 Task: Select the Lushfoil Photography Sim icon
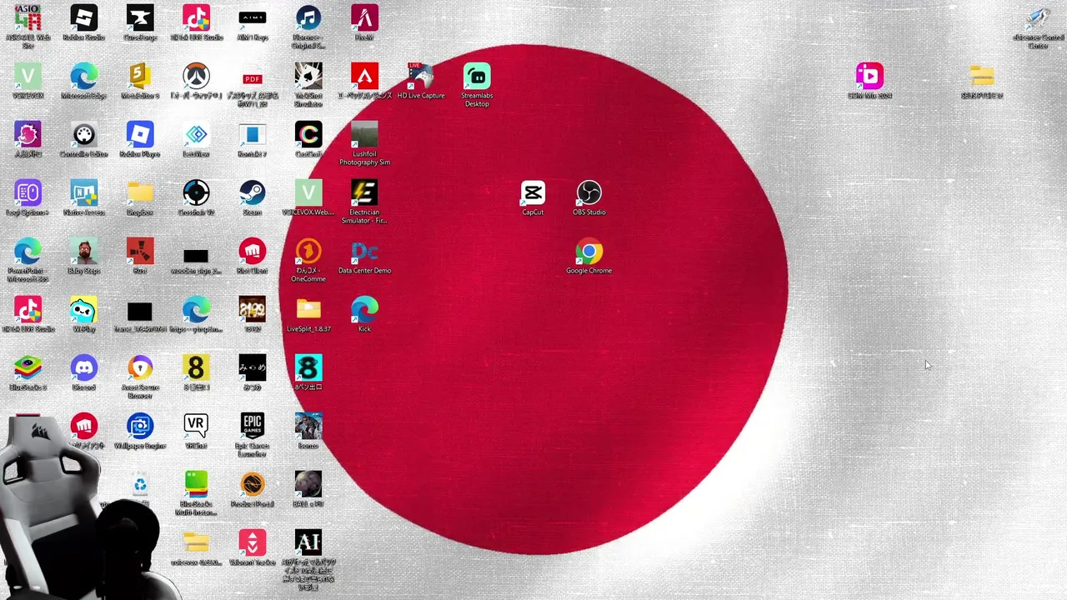[x=364, y=135]
